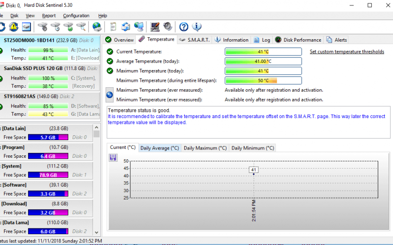The image size is (393, 245).
Task: Select the [Data Lain] partition entry
Action: coord(46,133)
